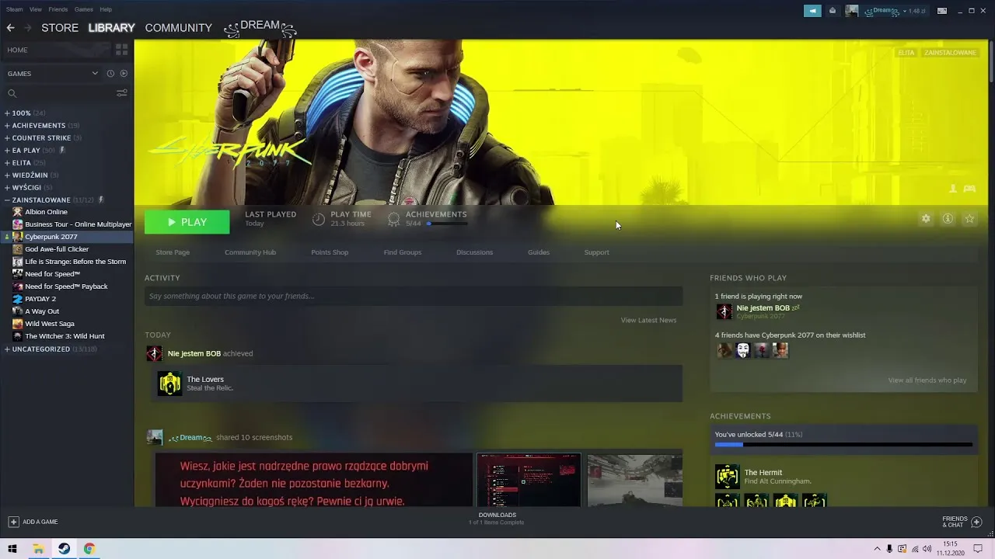Open the single-player icon on banner
Image resolution: width=995 pixels, height=559 pixels.
tap(953, 189)
